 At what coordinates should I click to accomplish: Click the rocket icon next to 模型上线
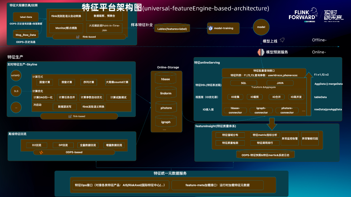pos(282,40)
